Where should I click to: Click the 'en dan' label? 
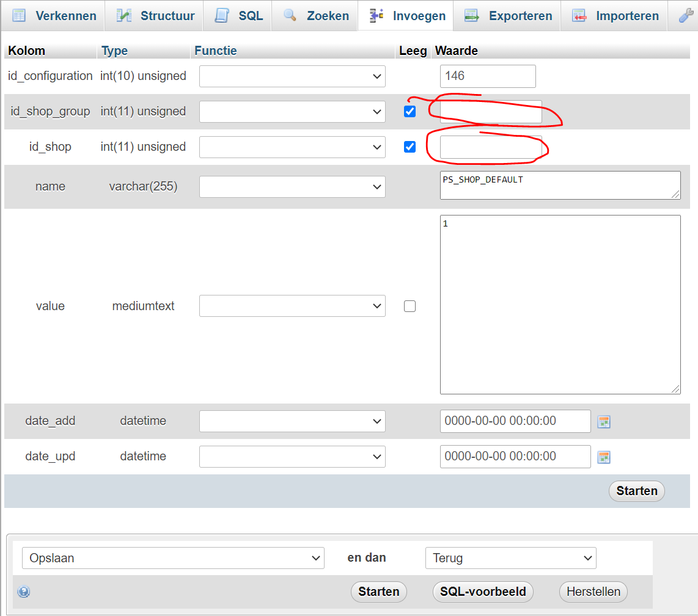(x=367, y=558)
